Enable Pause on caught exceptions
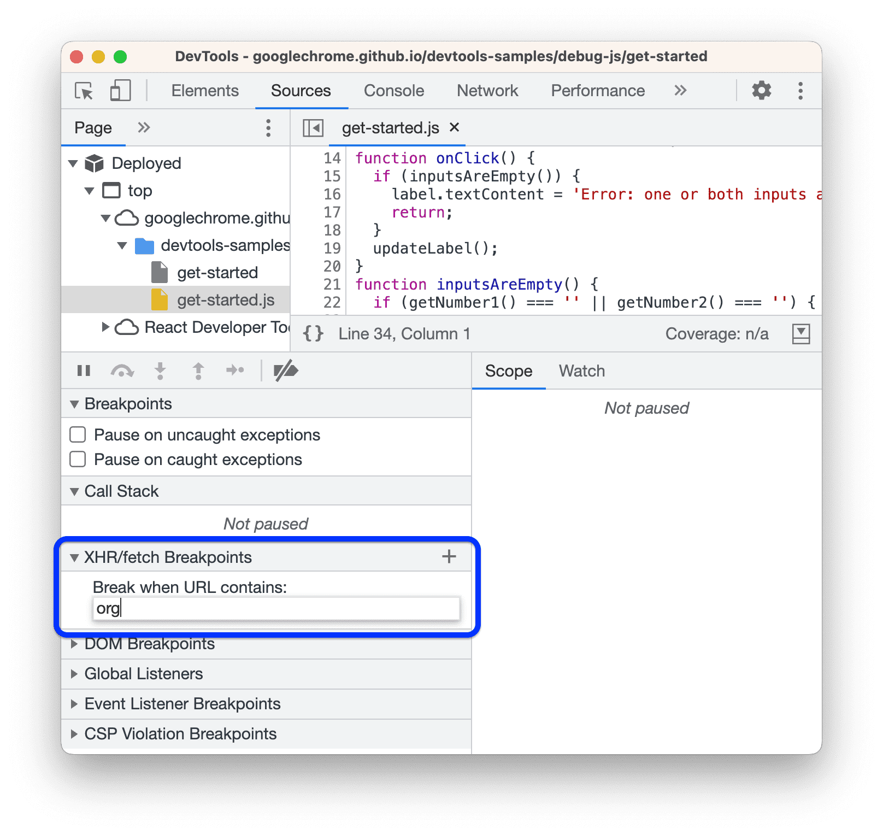Viewport: 883px width, 835px height. point(77,459)
